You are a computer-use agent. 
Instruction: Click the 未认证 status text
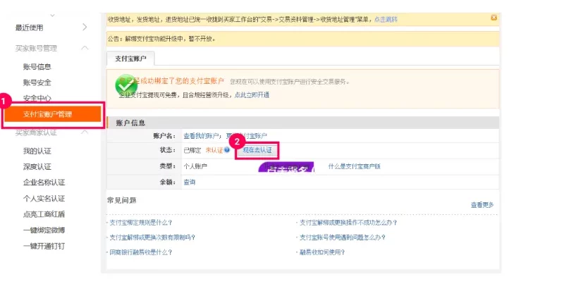214,150
